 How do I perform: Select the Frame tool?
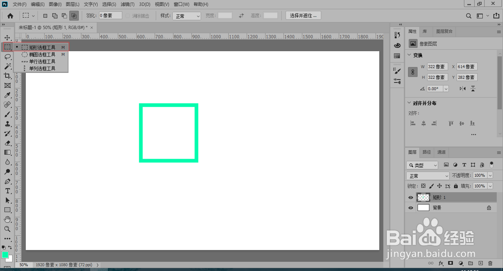click(x=7, y=85)
